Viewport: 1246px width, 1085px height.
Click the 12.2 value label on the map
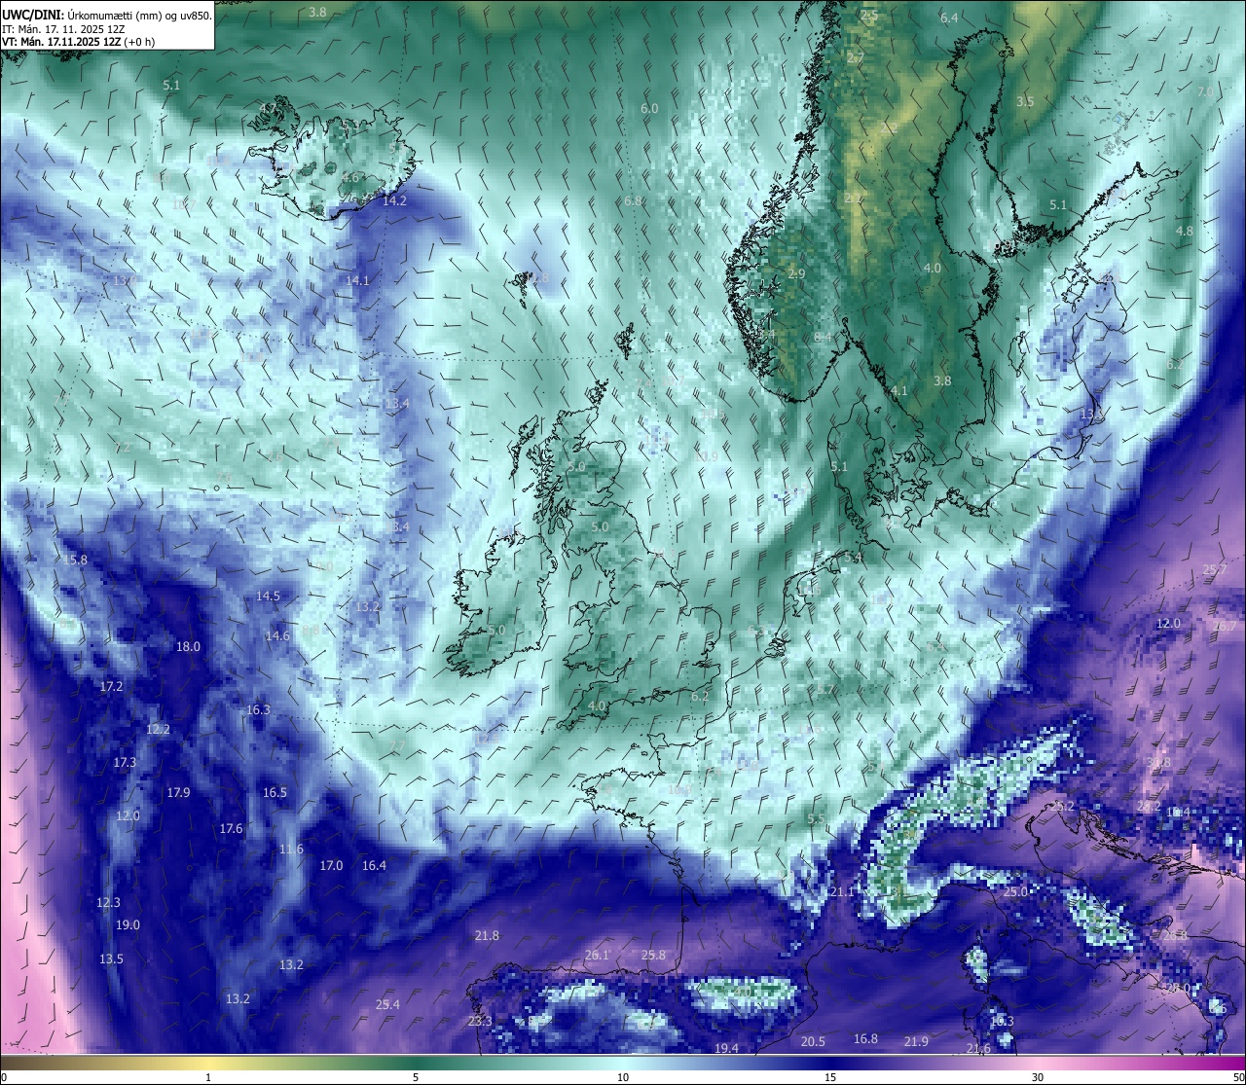tap(158, 730)
